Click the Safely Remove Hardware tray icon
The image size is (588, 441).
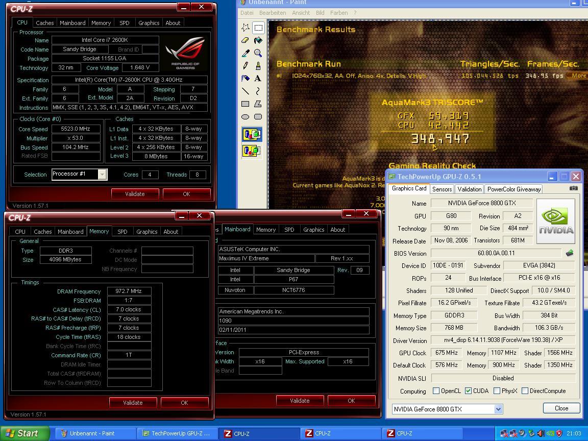coord(531,433)
